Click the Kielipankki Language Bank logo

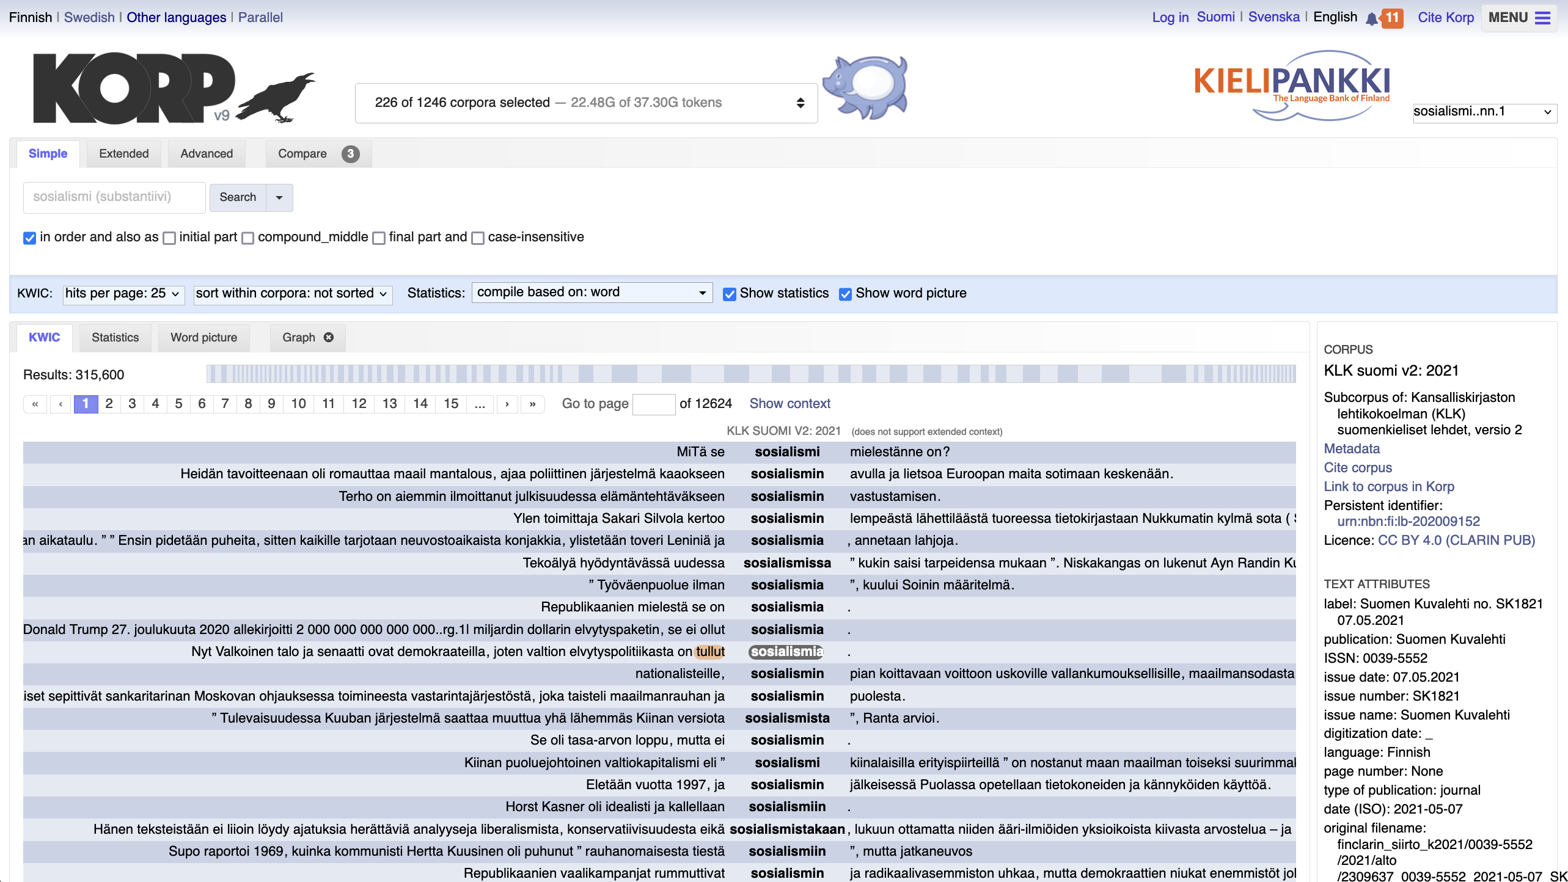tap(1291, 86)
